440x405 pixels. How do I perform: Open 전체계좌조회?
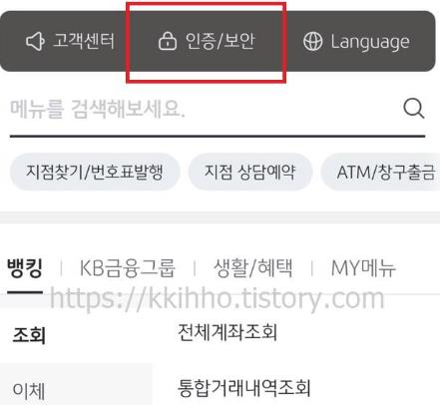227,332
